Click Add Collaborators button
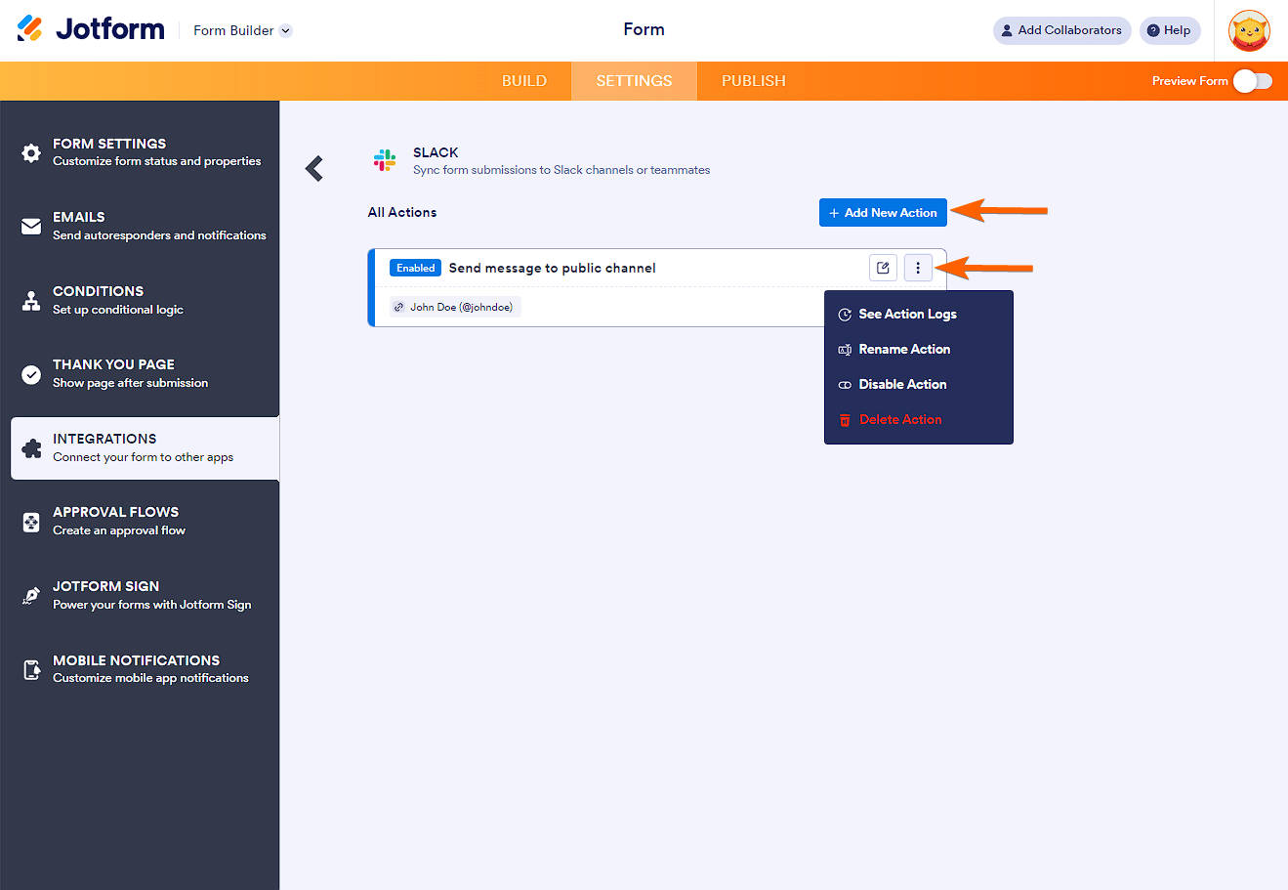Screen dimensions: 1288x890 [x=1061, y=30]
